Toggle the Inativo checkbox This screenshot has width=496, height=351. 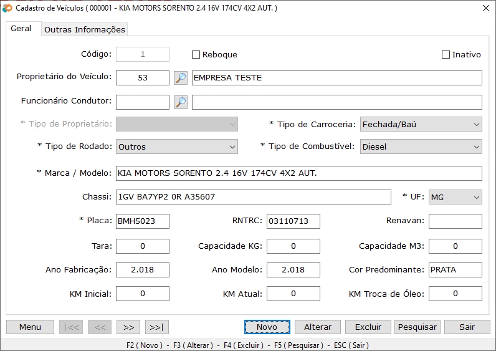click(x=446, y=55)
